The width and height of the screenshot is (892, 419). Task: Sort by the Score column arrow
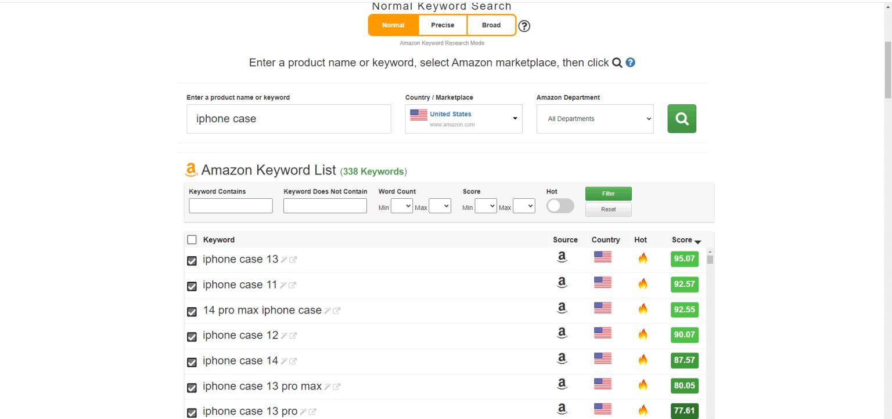click(697, 242)
